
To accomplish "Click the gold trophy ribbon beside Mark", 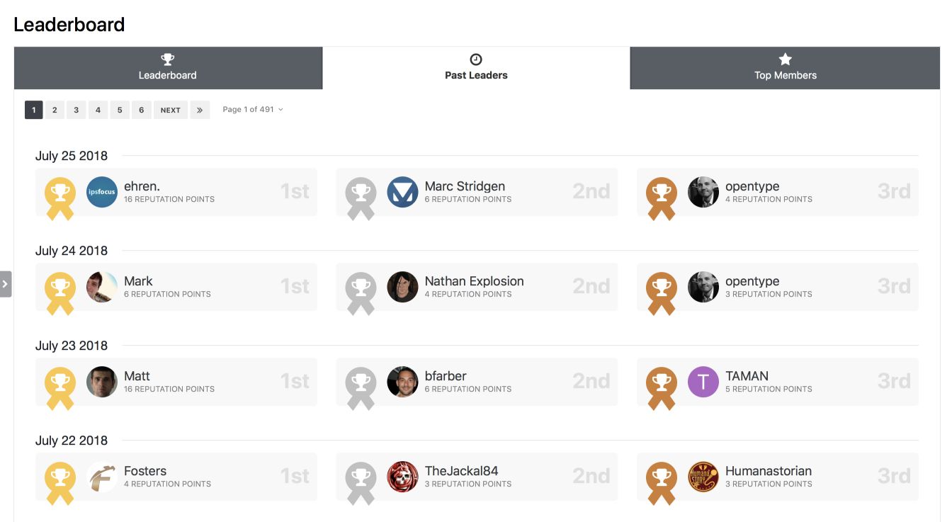I will click(x=60, y=290).
